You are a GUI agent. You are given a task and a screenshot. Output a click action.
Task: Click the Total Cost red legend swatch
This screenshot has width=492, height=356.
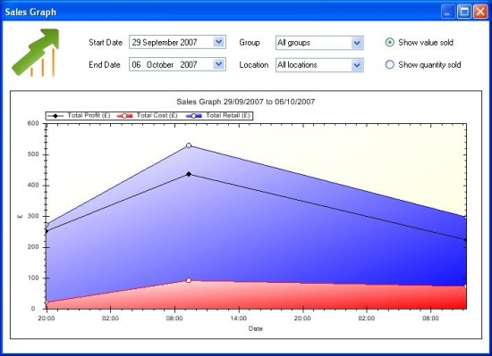(x=124, y=116)
